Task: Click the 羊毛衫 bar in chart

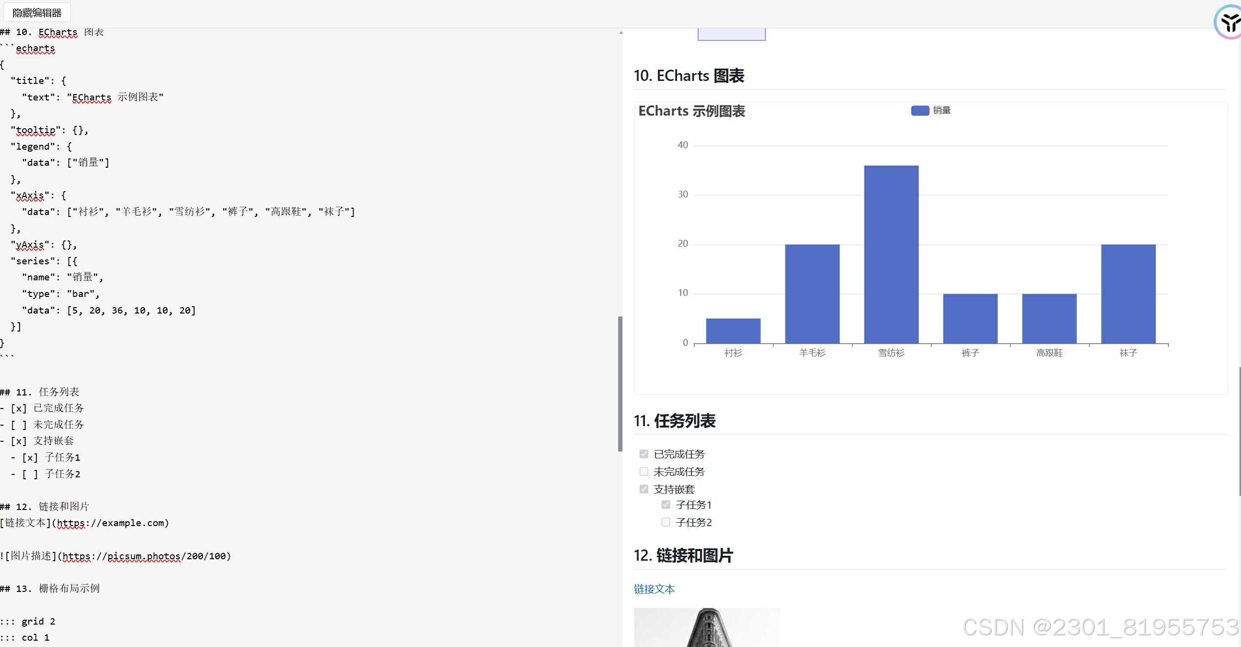Action: click(x=812, y=294)
